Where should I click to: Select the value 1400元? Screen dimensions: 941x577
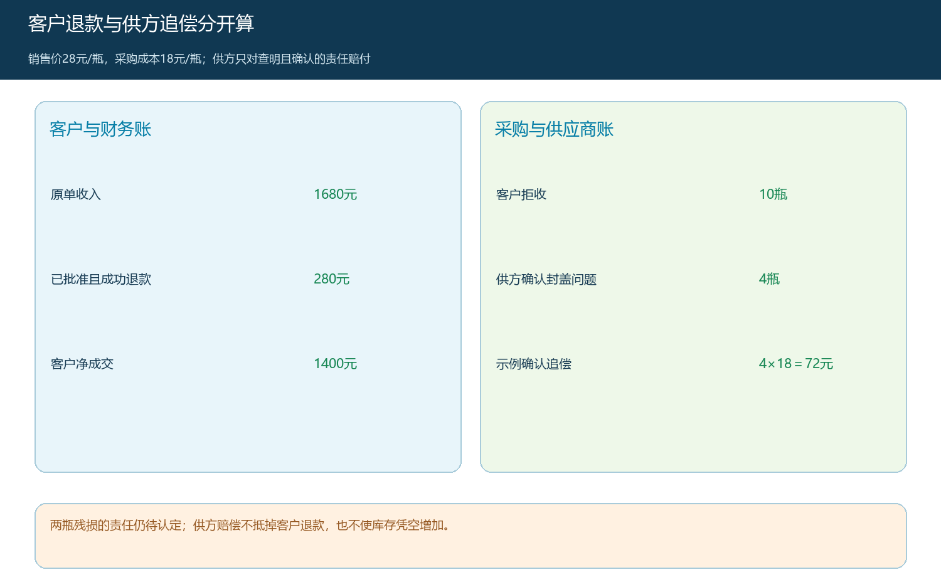[336, 364]
